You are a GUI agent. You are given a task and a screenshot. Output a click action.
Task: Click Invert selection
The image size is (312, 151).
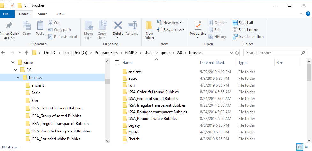pyautogui.click(x=248, y=37)
